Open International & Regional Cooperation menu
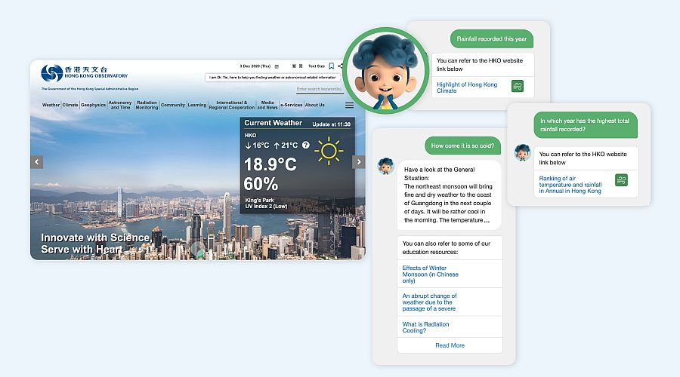The height and width of the screenshot is (377, 680). 232,105
